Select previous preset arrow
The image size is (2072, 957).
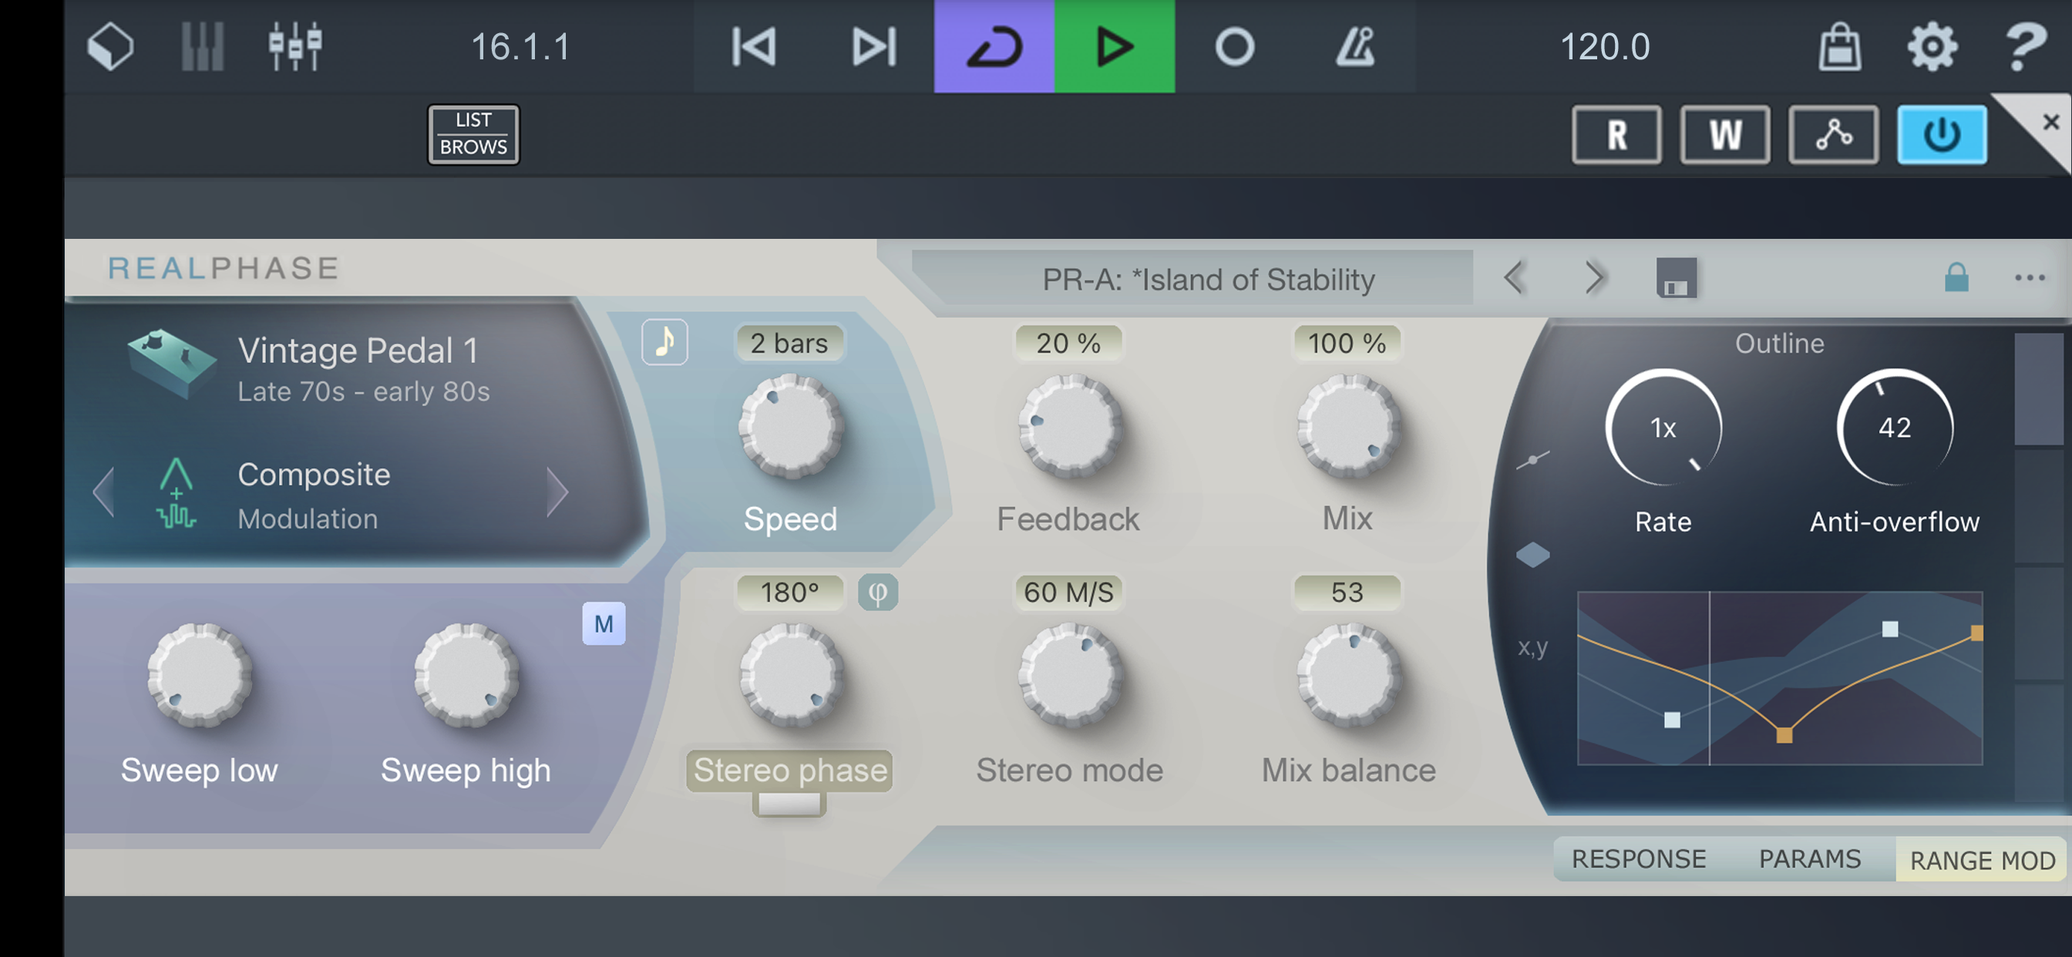click(x=1515, y=278)
